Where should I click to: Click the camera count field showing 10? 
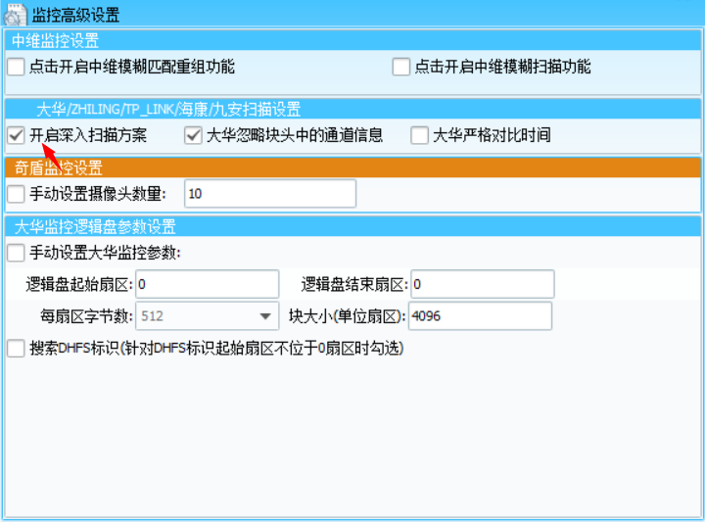coord(270,194)
